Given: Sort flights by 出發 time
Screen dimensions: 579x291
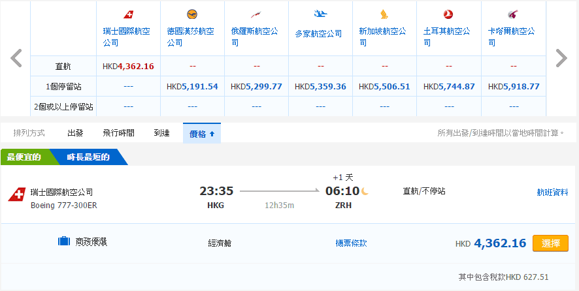Looking at the screenshot, I should tap(75, 133).
